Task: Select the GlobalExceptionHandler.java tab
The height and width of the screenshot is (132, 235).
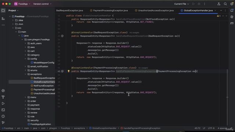Action: click(198, 11)
